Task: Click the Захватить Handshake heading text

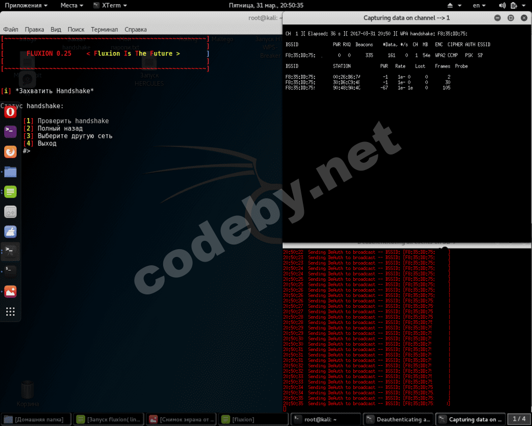Action: (x=55, y=91)
